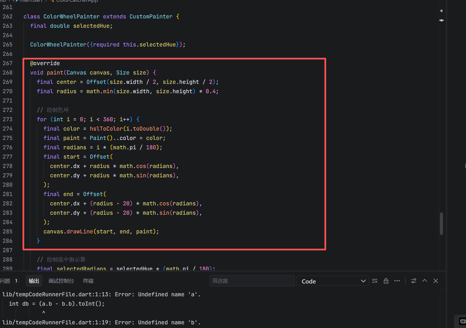466x328 pixels.
Task: Switch to the 问题 problems tab
Action: coord(5,281)
